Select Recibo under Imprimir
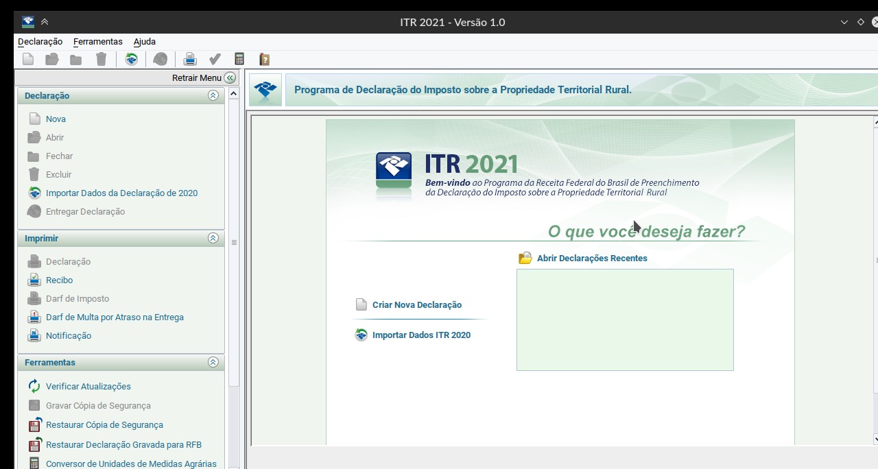This screenshot has height=469, width=878. (x=59, y=280)
